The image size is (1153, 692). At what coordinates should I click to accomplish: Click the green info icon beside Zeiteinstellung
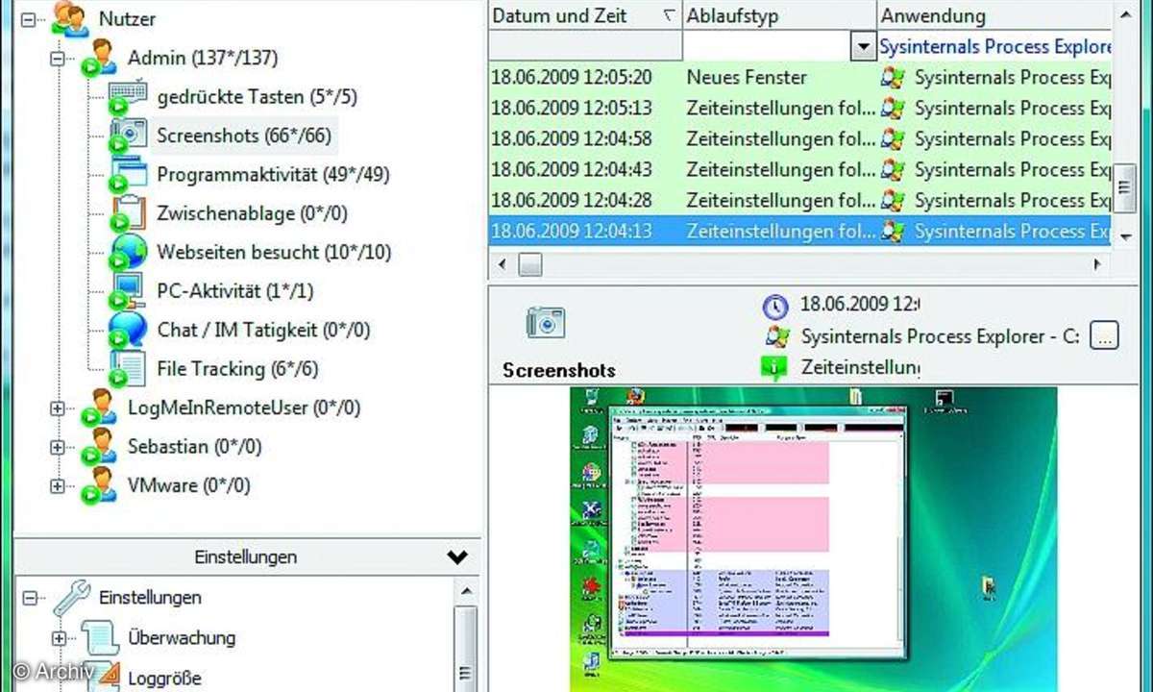coord(774,368)
